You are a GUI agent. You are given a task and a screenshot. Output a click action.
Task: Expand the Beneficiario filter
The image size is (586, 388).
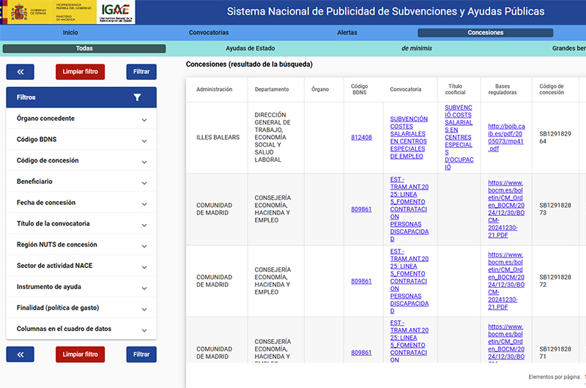tap(81, 182)
